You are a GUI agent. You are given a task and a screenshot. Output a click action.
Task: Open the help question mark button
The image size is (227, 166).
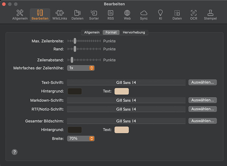[x=14, y=152]
